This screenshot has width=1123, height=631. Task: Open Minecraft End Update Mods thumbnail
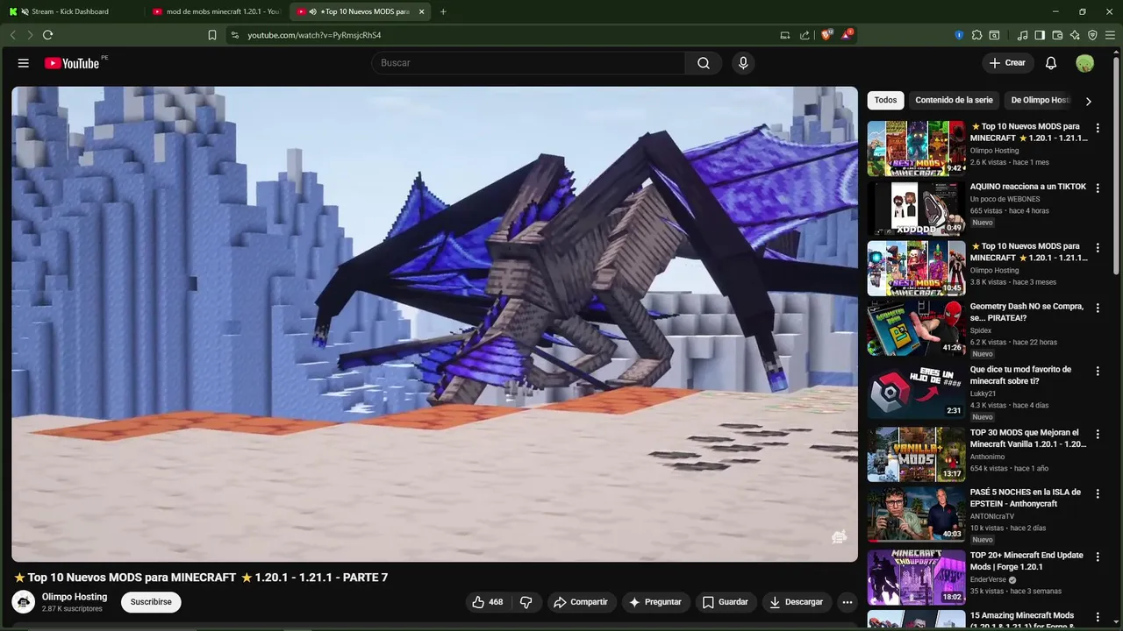tap(916, 578)
